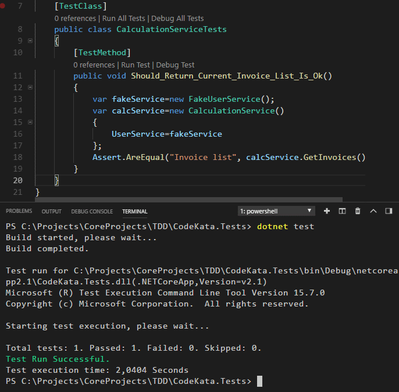This screenshot has height=392, width=399.
Task: Click FakeUserService on line 13
Action: point(225,99)
